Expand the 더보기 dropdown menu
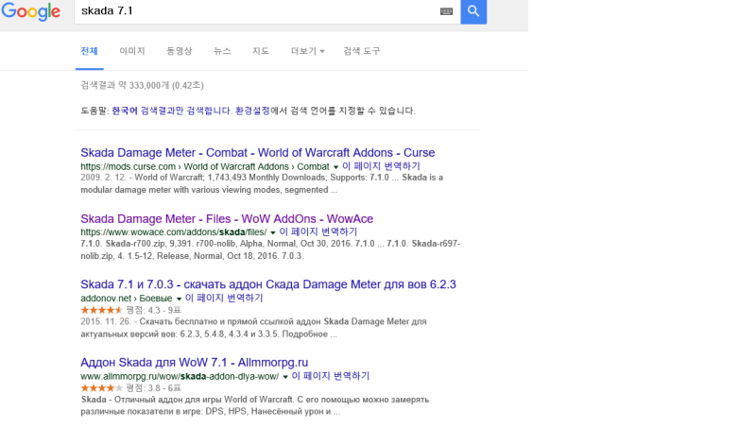 (308, 51)
